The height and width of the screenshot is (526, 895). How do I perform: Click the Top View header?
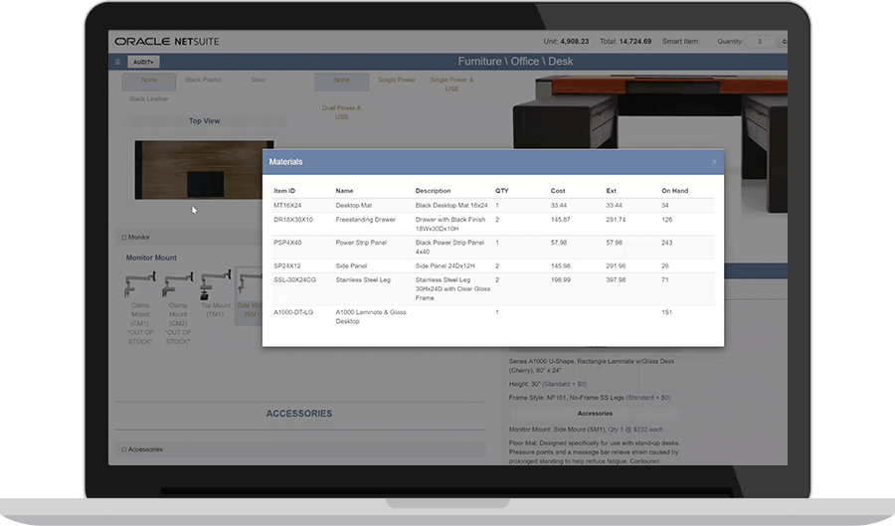pyautogui.click(x=204, y=121)
